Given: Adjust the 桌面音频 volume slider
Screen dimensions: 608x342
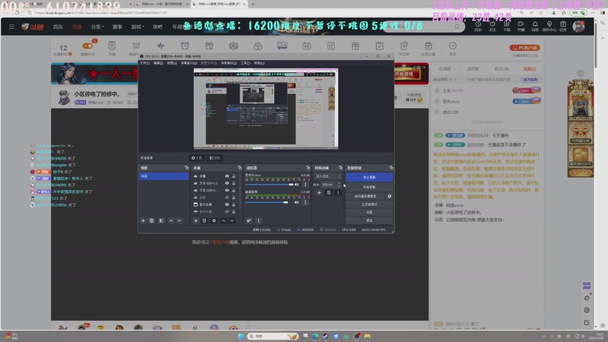Looking at the screenshot, I should tap(269, 202).
